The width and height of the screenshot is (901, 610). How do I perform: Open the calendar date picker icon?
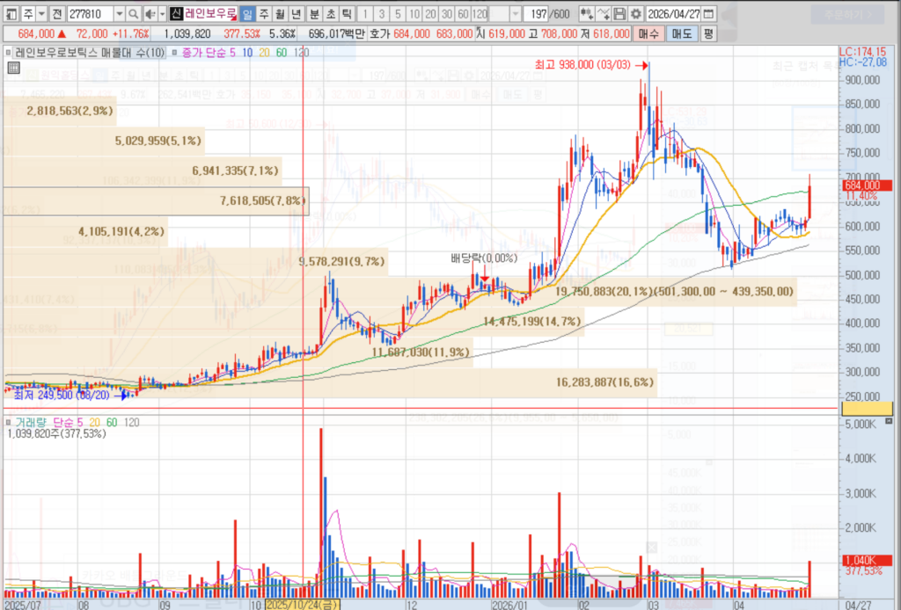(x=708, y=14)
